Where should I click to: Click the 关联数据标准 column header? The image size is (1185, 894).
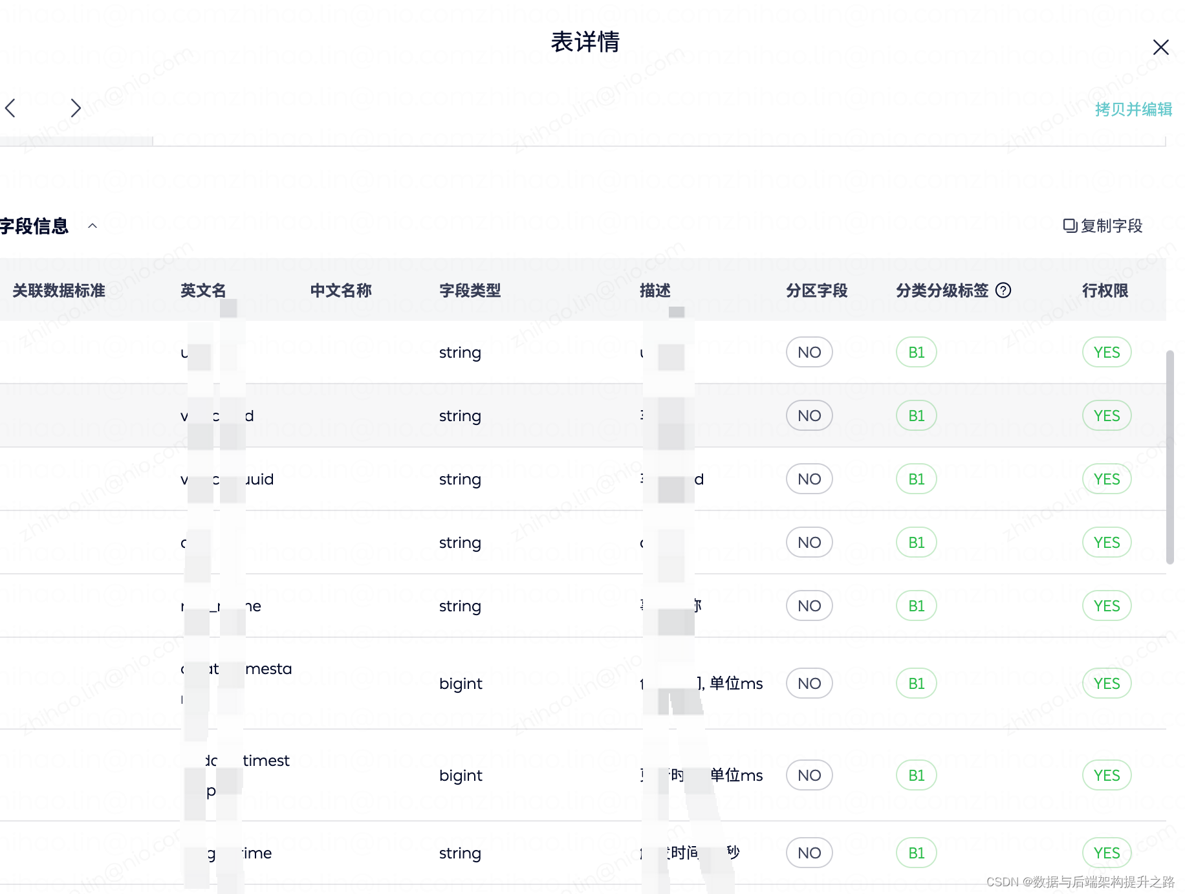tap(59, 290)
